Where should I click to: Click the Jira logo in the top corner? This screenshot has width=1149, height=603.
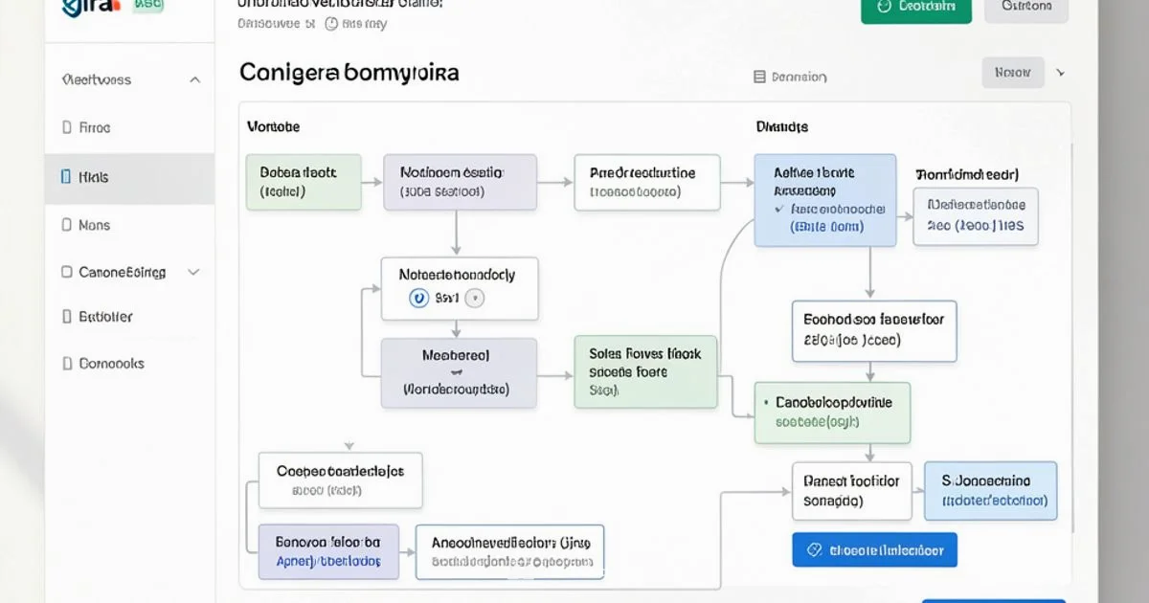tap(84, 7)
